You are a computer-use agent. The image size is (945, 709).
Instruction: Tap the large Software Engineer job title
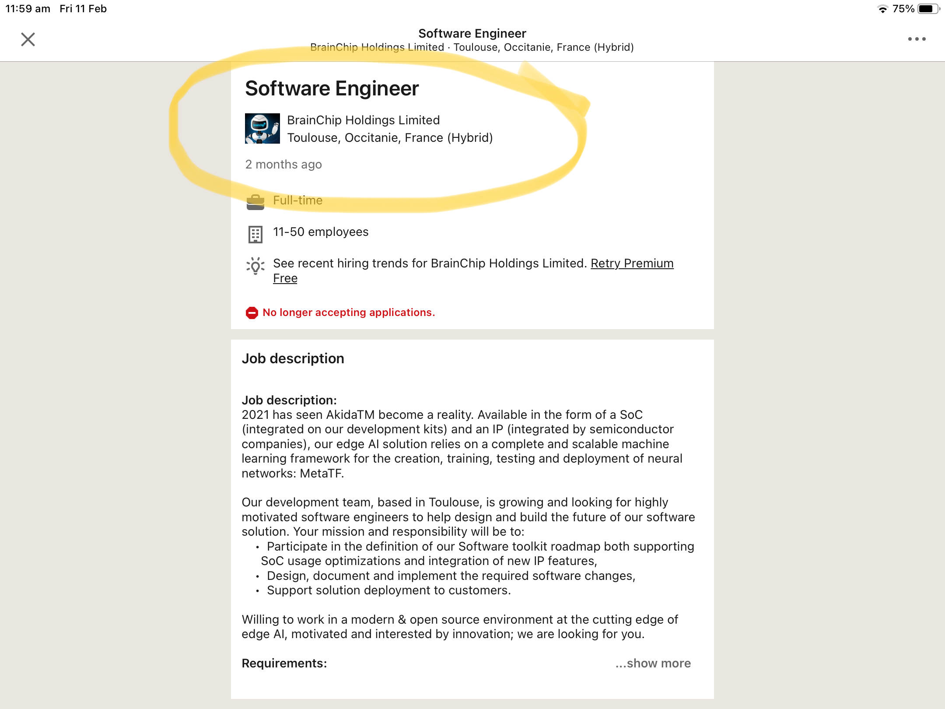coord(332,88)
